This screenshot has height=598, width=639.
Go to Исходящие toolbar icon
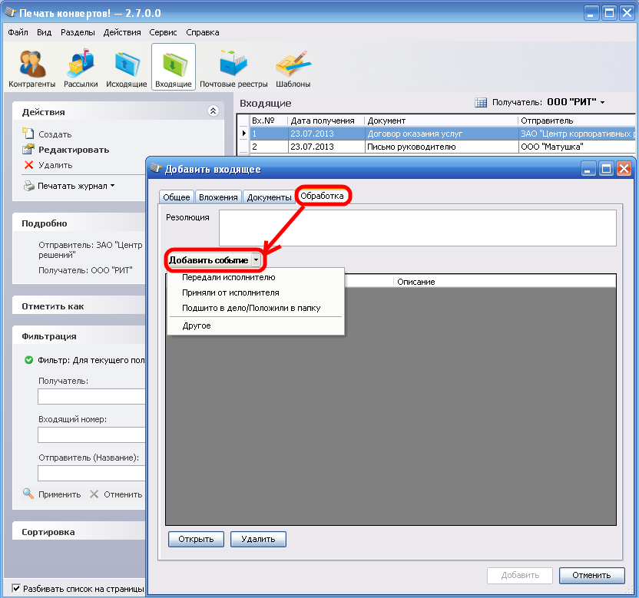click(126, 68)
